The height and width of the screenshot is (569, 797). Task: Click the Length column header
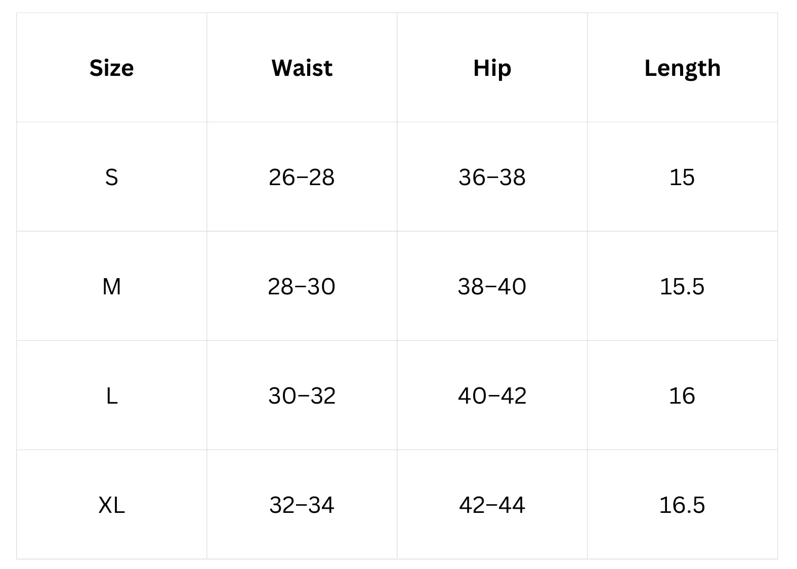point(682,68)
